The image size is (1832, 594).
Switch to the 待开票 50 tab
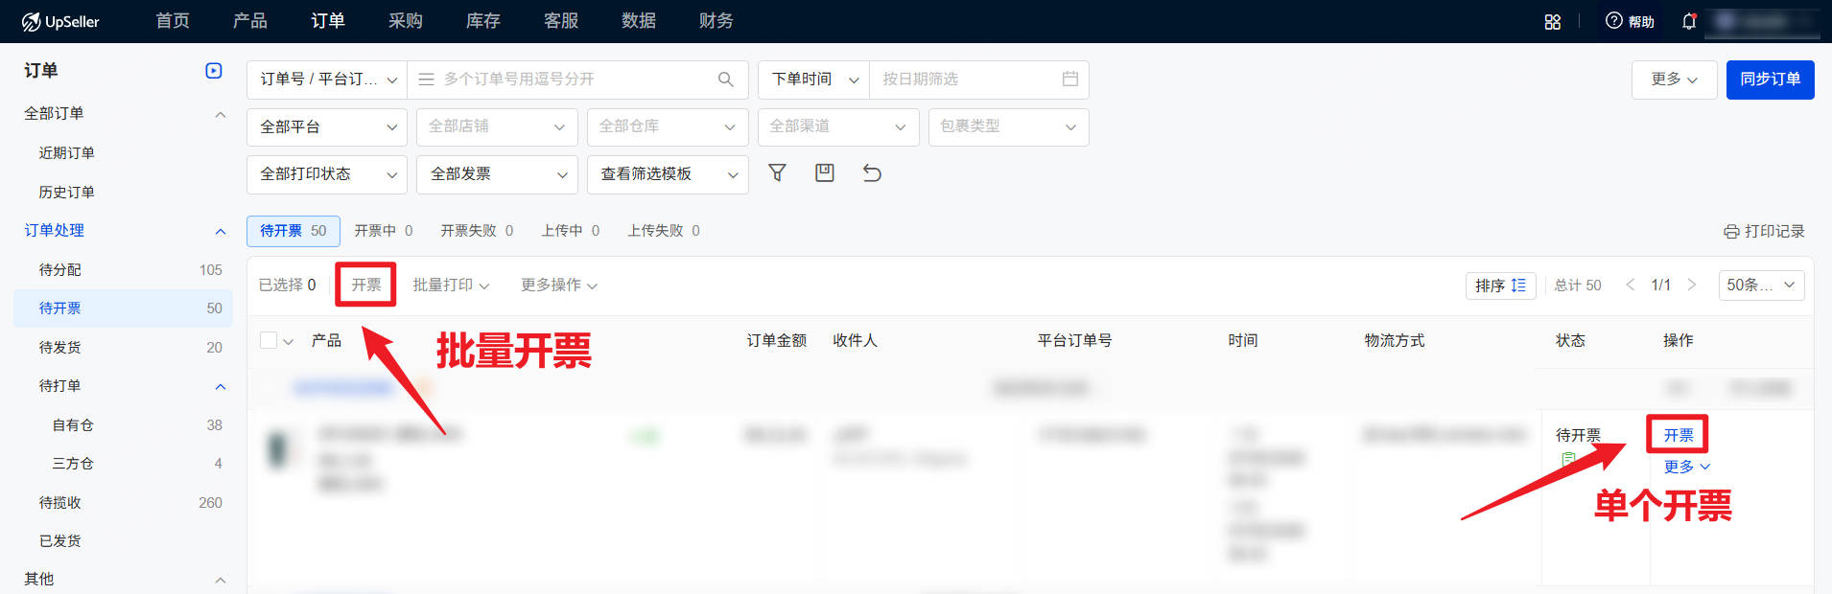click(294, 231)
